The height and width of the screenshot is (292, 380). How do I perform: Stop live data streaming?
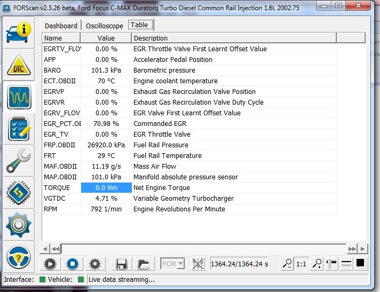coord(72,263)
